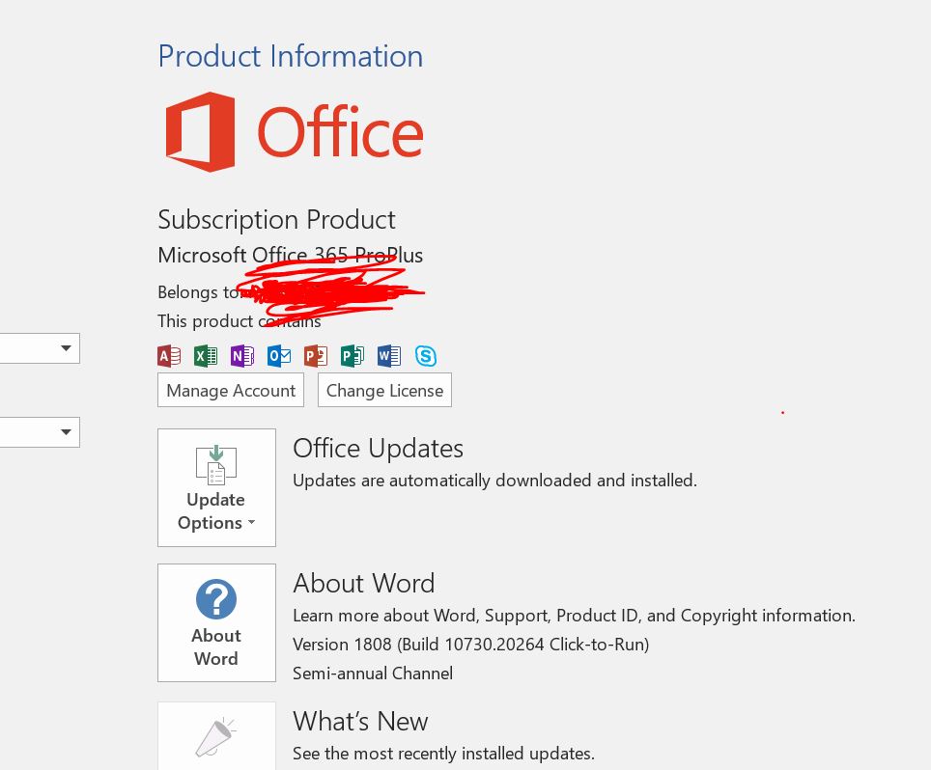This screenshot has width=931, height=770.
Task: Click the Subscription Product heading
Action: point(276,220)
